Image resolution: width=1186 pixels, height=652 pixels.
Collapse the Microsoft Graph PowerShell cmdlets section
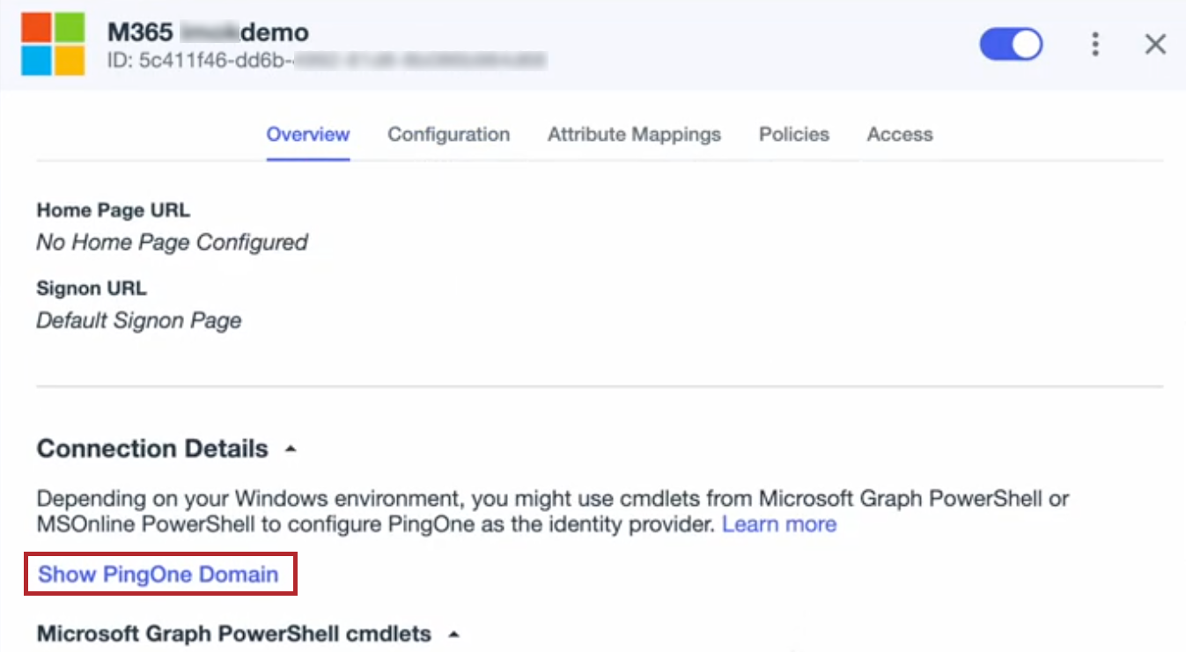click(x=453, y=634)
